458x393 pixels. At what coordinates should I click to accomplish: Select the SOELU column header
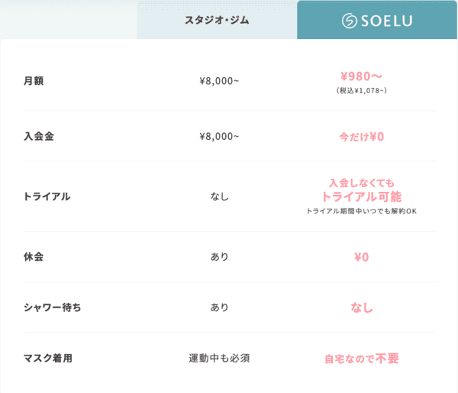(377, 20)
